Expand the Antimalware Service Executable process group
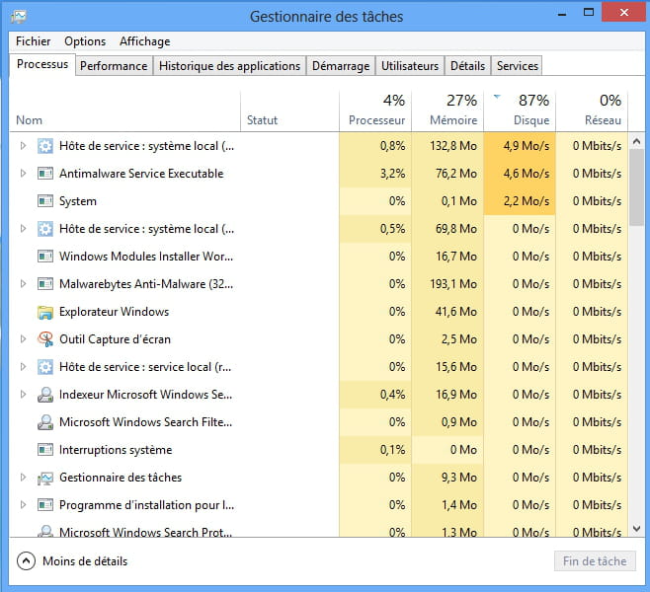 tap(24, 174)
